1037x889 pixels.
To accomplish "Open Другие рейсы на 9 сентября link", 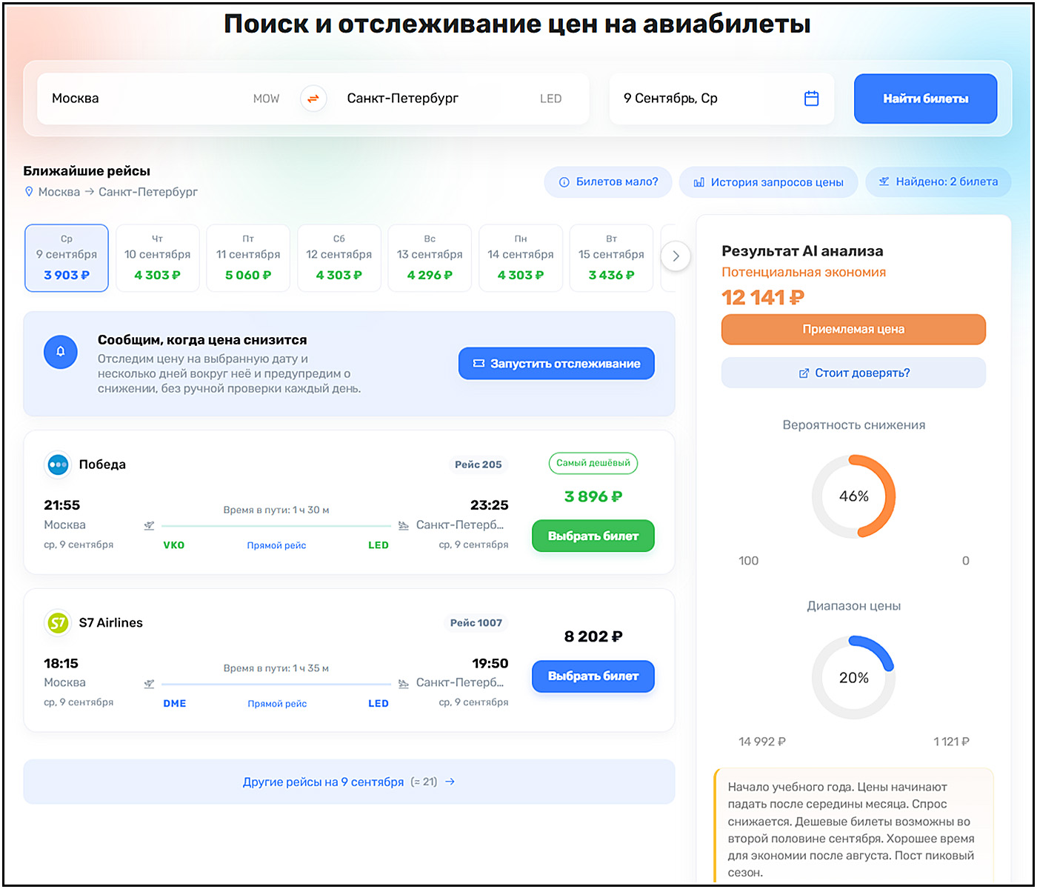I will tap(349, 782).
